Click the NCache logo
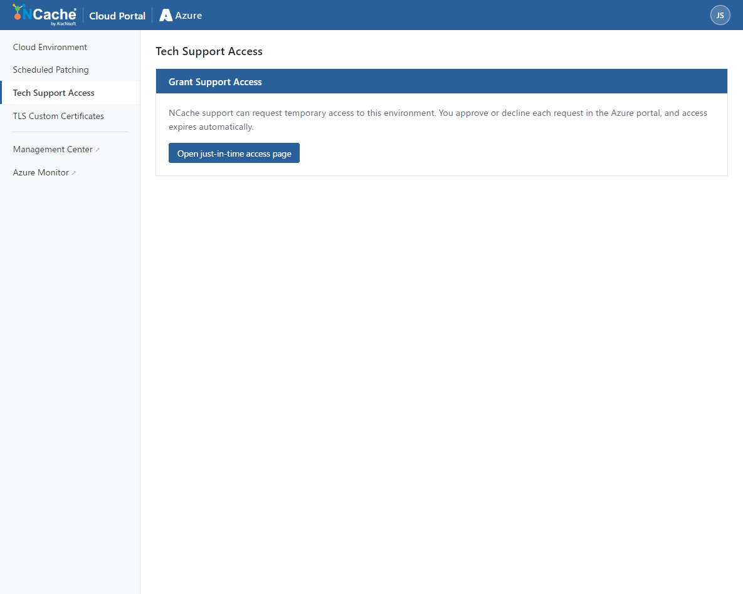This screenshot has width=743, height=594. pos(45,15)
